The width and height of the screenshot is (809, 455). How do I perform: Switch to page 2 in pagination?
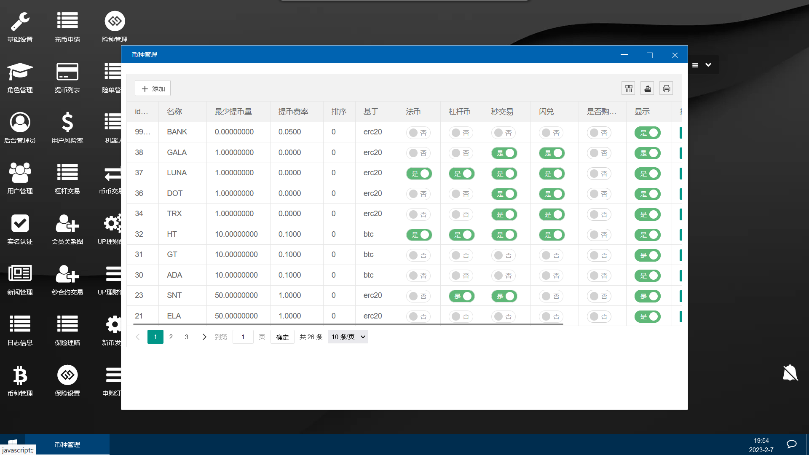coord(171,337)
